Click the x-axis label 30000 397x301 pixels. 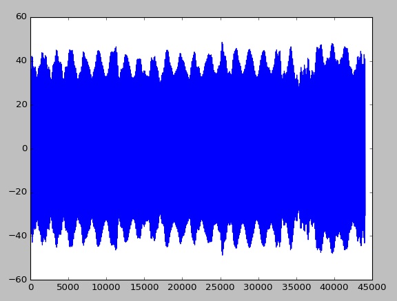[x=258, y=287]
